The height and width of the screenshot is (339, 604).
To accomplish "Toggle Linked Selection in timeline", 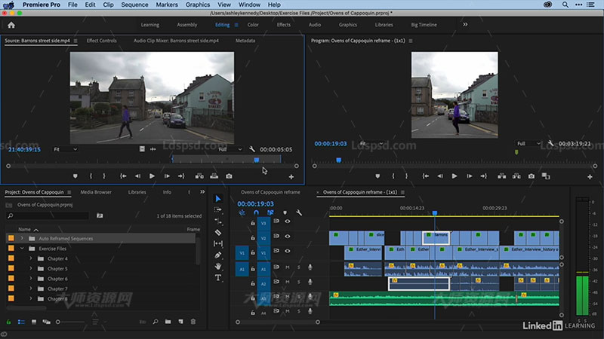I will 270,212.
